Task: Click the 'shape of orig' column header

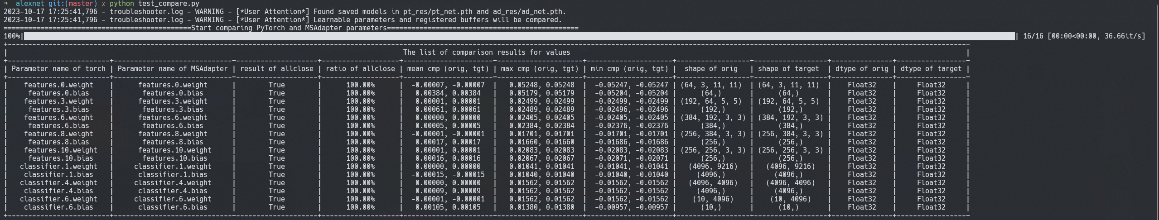Action: 711,69
